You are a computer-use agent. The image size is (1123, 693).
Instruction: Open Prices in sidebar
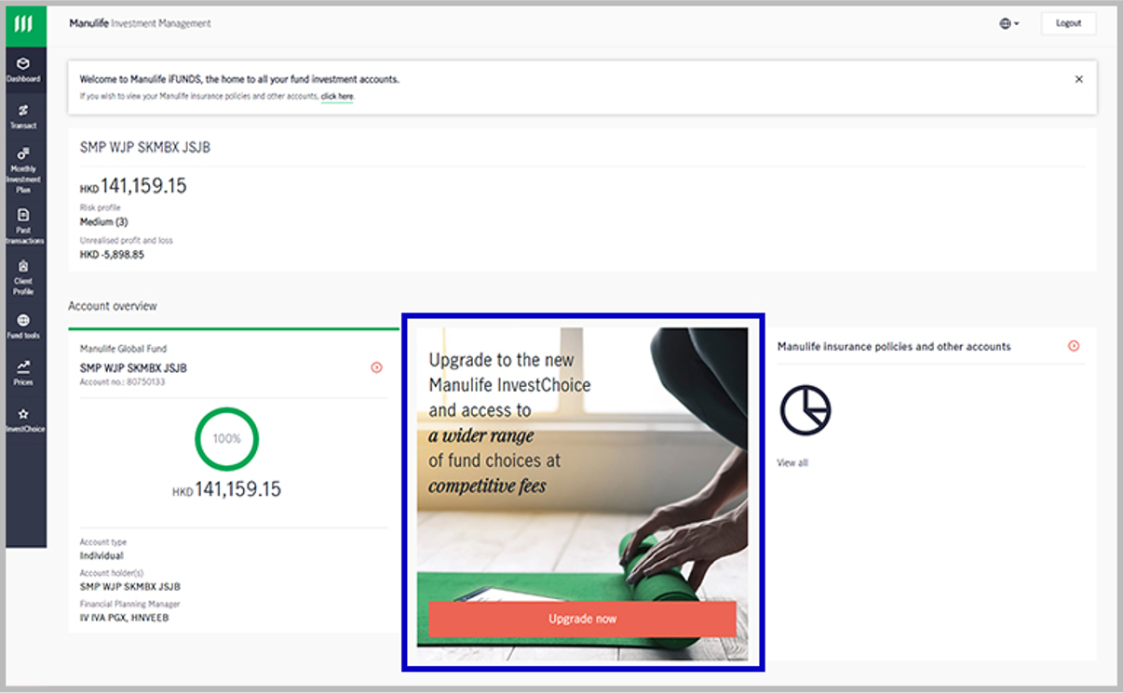point(24,373)
